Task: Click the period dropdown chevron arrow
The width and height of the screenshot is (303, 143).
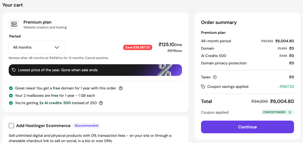Action: coord(57,47)
